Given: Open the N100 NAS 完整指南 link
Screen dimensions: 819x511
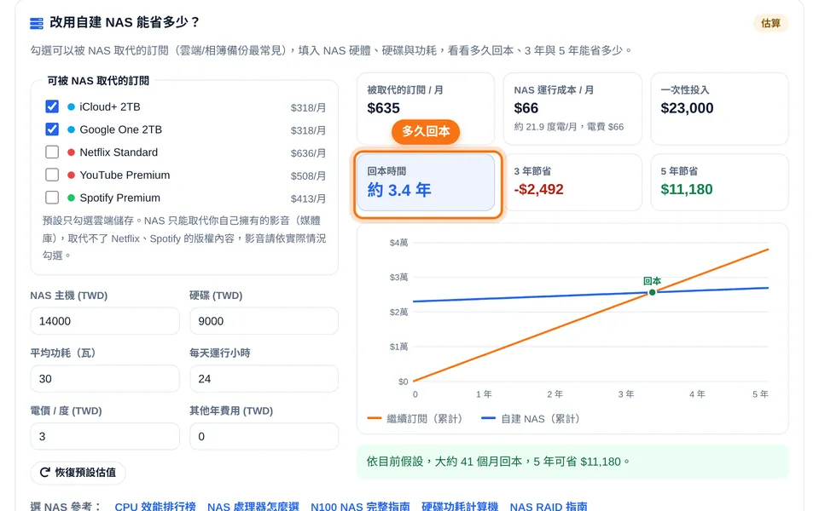Looking at the screenshot, I should click(360, 506).
